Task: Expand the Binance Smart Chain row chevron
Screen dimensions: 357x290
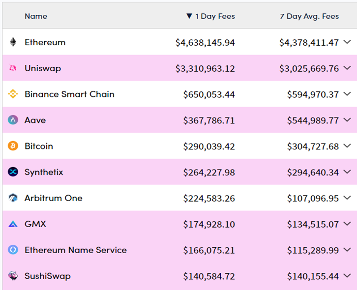Action: coord(347,94)
